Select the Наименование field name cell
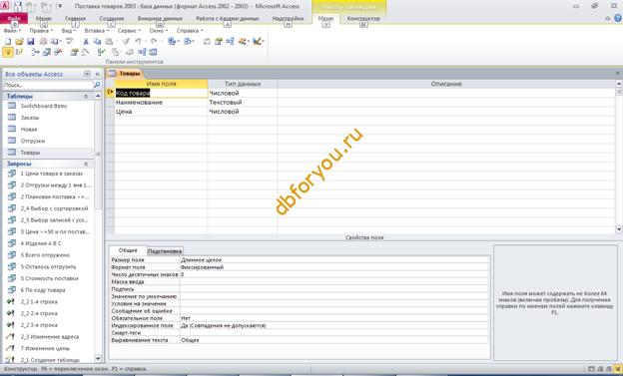This screenshot has width=623, height=376. (x=161, y=102)
